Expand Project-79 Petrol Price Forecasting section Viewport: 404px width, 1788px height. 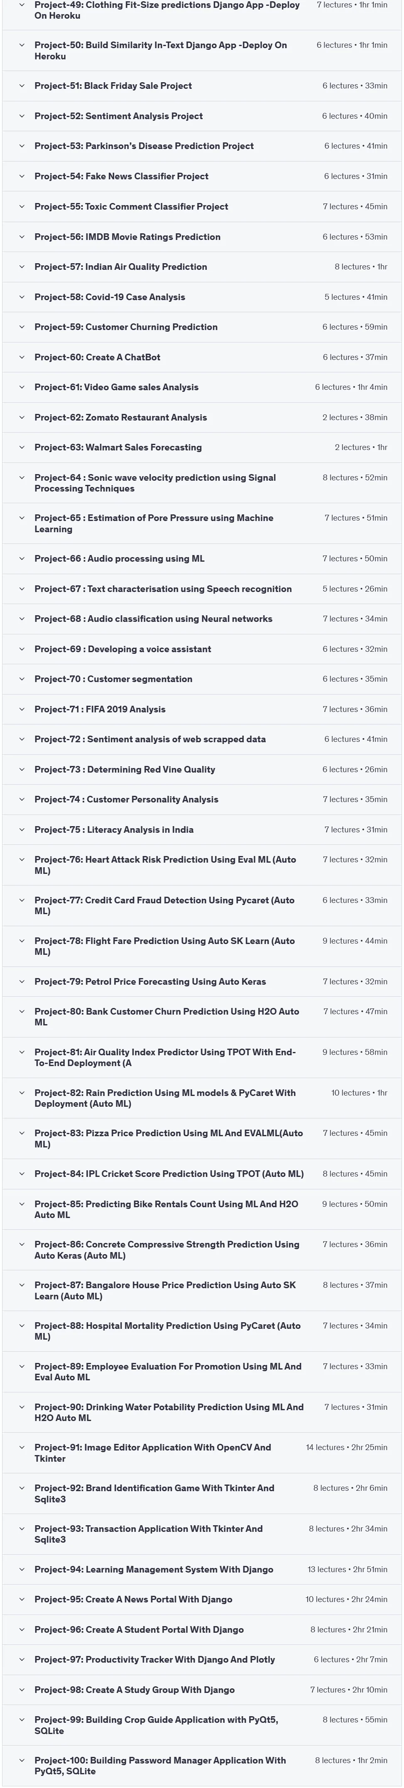202,982
